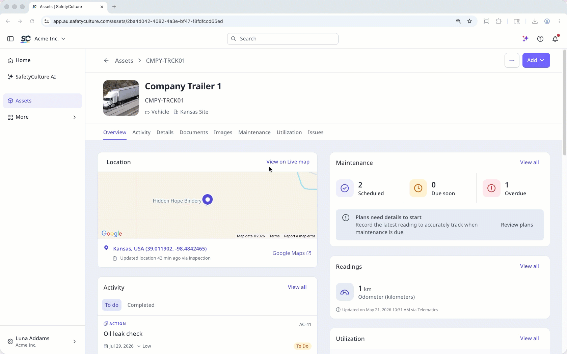The height and width of the screenshot is (354, 567).
Task: Toggle the sidebar collapse icon
Action: click(x=10, y=39)
